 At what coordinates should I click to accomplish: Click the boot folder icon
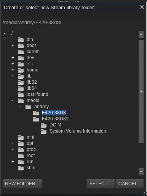coord(21,46)
